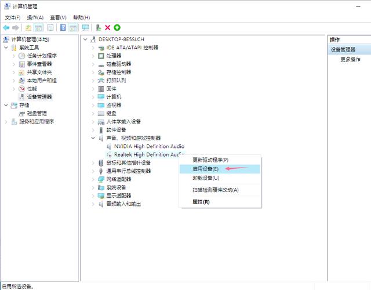Select the 系统设备 category
Viewport: 371px width, 290px height.
[116, 187]
